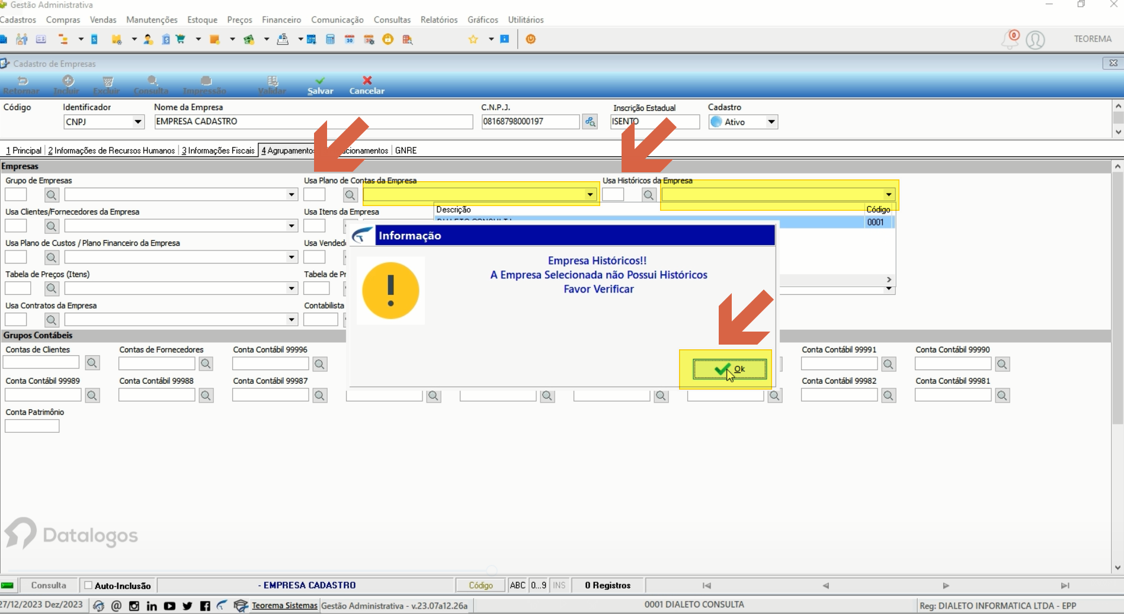The image size is (1124, 614).
Task: Click the Cancelar red X icon
Action: [367, 81]
